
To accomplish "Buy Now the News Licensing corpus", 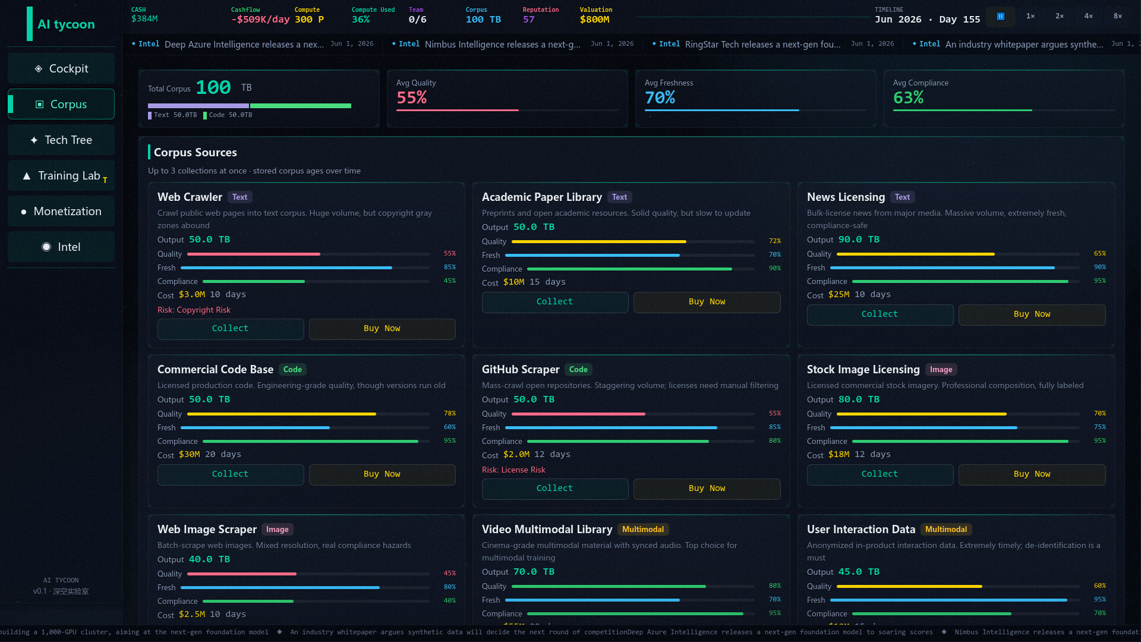I will (x=1032, y=314).
